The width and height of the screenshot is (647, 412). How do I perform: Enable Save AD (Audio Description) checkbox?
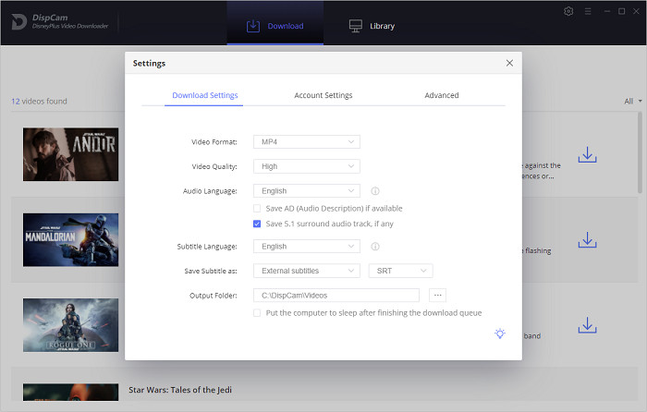pos(257,208)
